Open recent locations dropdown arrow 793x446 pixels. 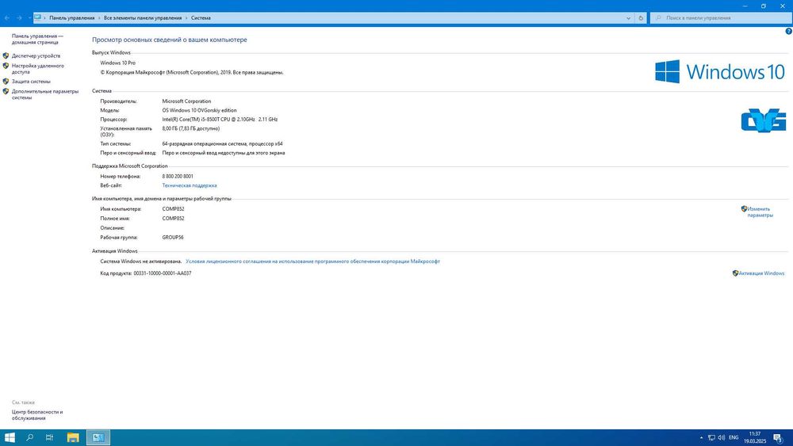coord(29,17)
